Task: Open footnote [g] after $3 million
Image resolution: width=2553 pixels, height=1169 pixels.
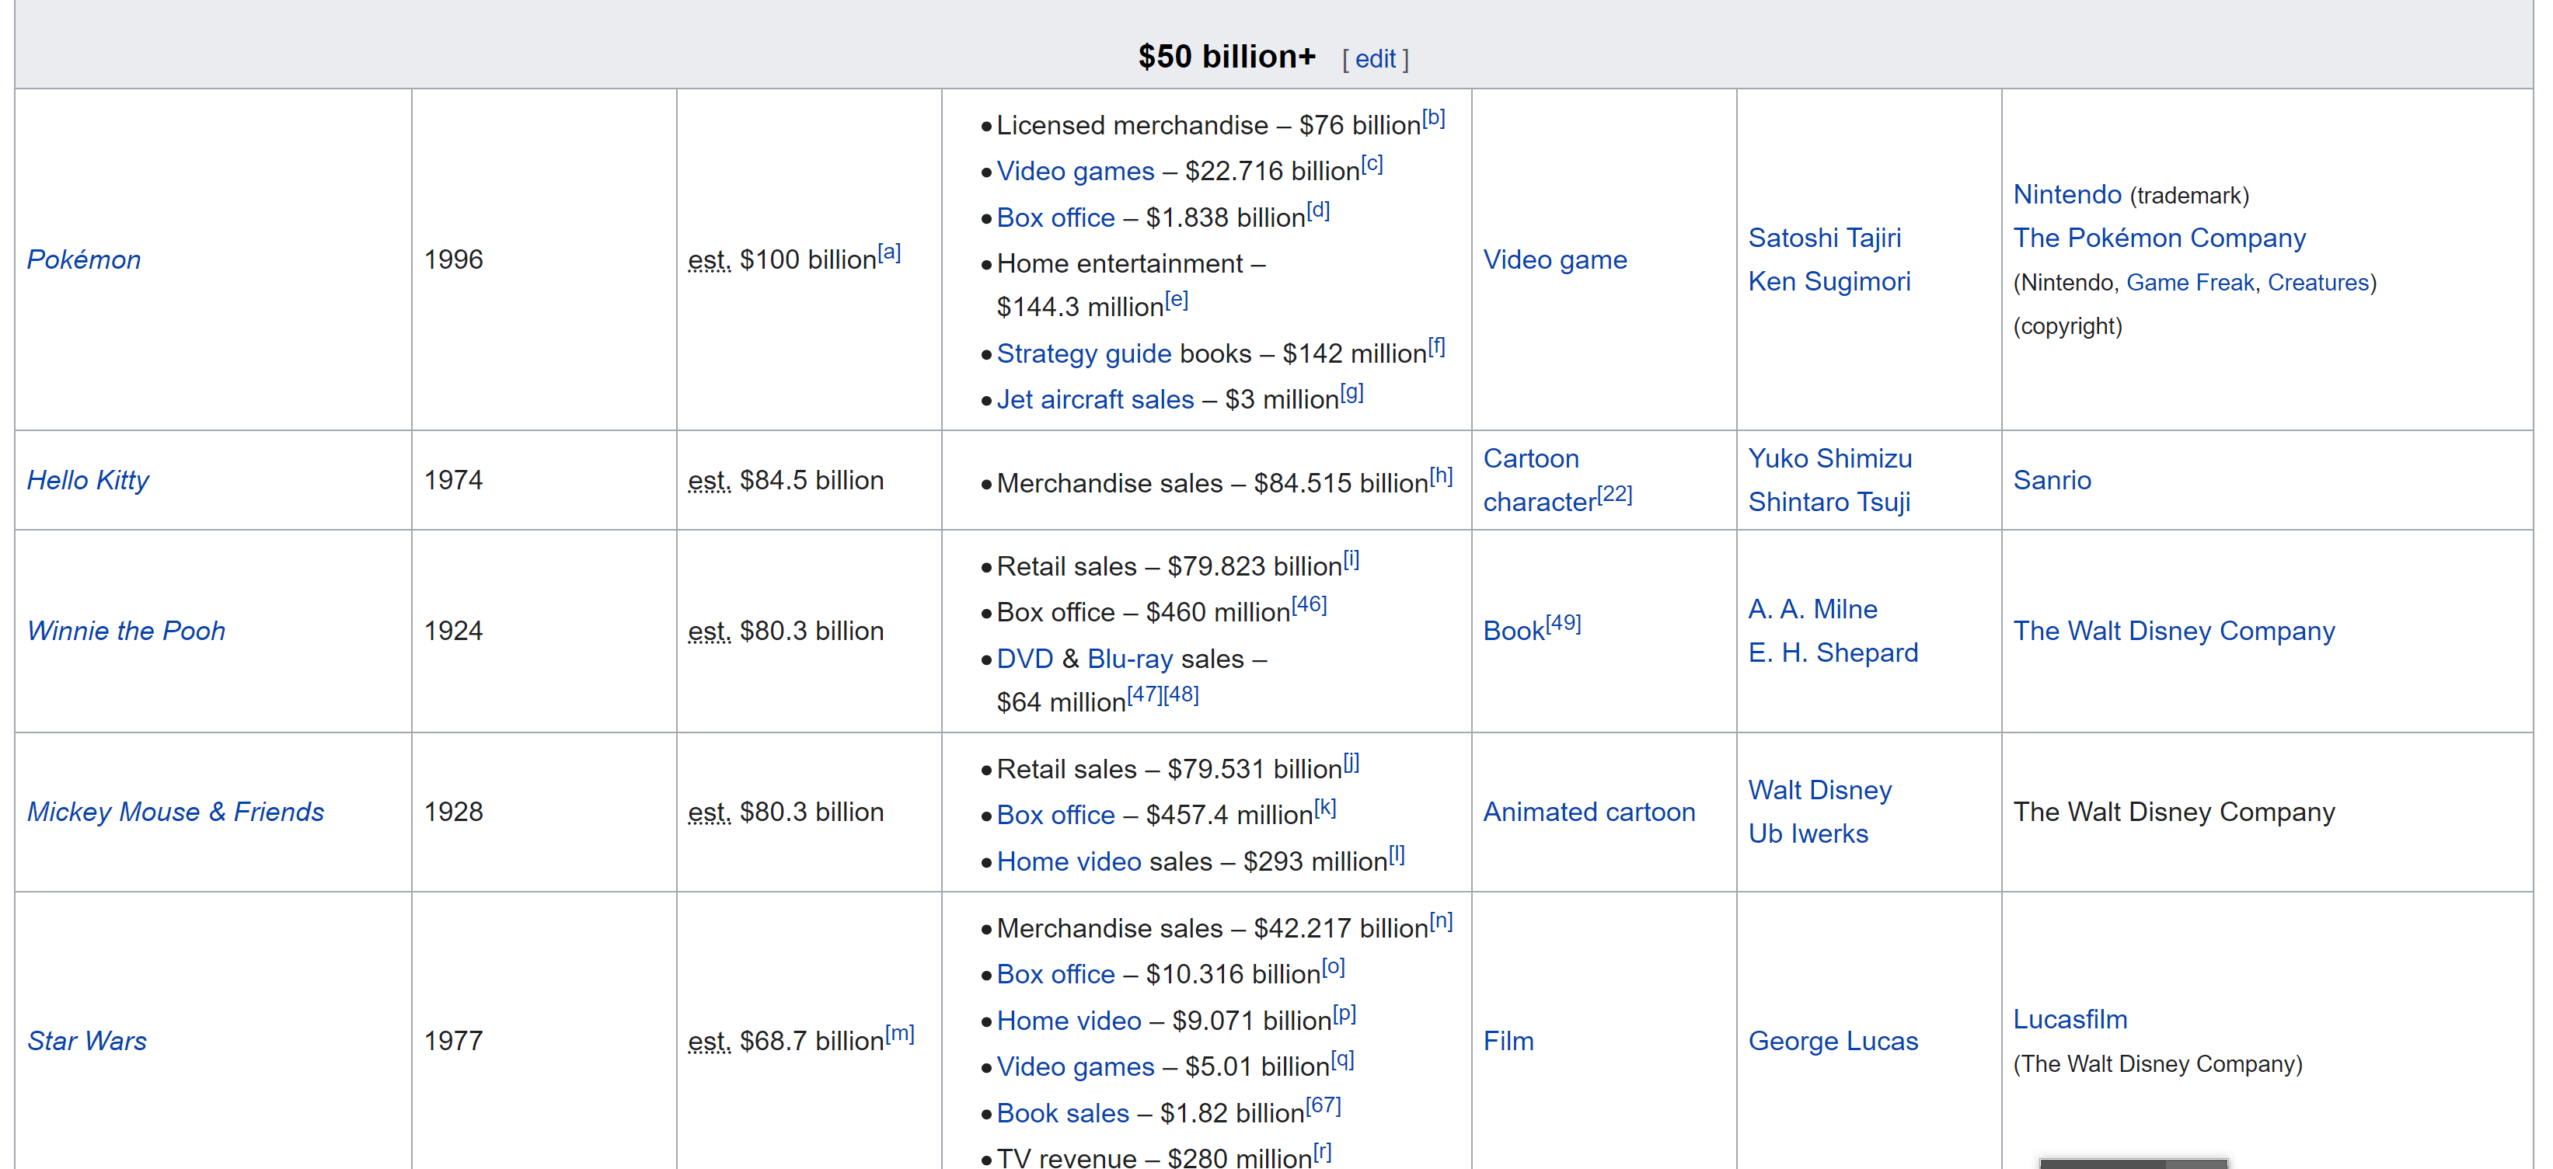Action: coord(1351,392)
